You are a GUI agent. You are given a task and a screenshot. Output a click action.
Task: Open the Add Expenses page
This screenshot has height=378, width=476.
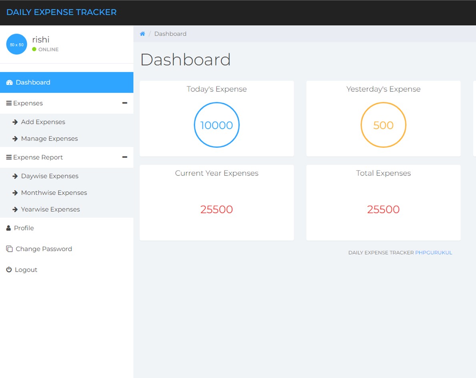click(43, 122)
